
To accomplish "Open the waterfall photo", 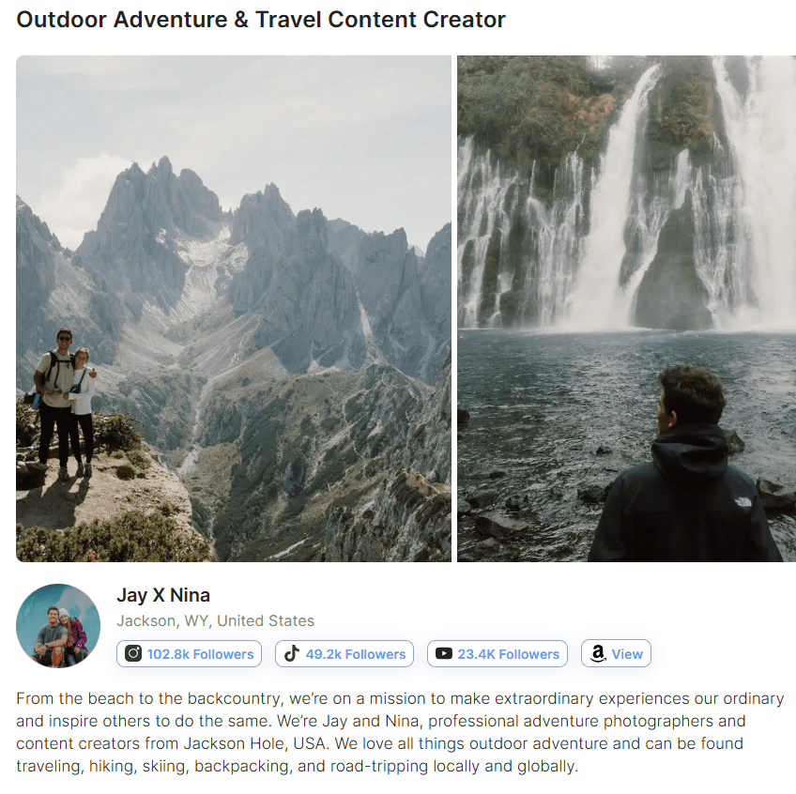I will (x=626, y=308).
